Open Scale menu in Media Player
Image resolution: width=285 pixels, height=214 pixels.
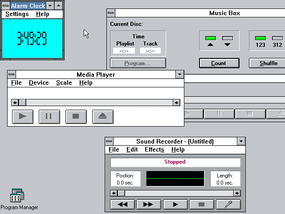(64, 83)
